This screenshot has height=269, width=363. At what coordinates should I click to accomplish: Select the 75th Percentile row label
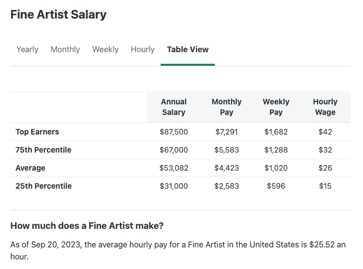click(43, 150)
